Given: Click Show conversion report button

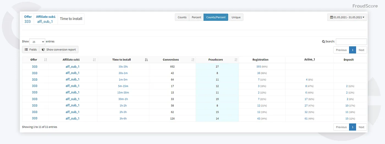Looking at the screenshot, I should 59,50.
